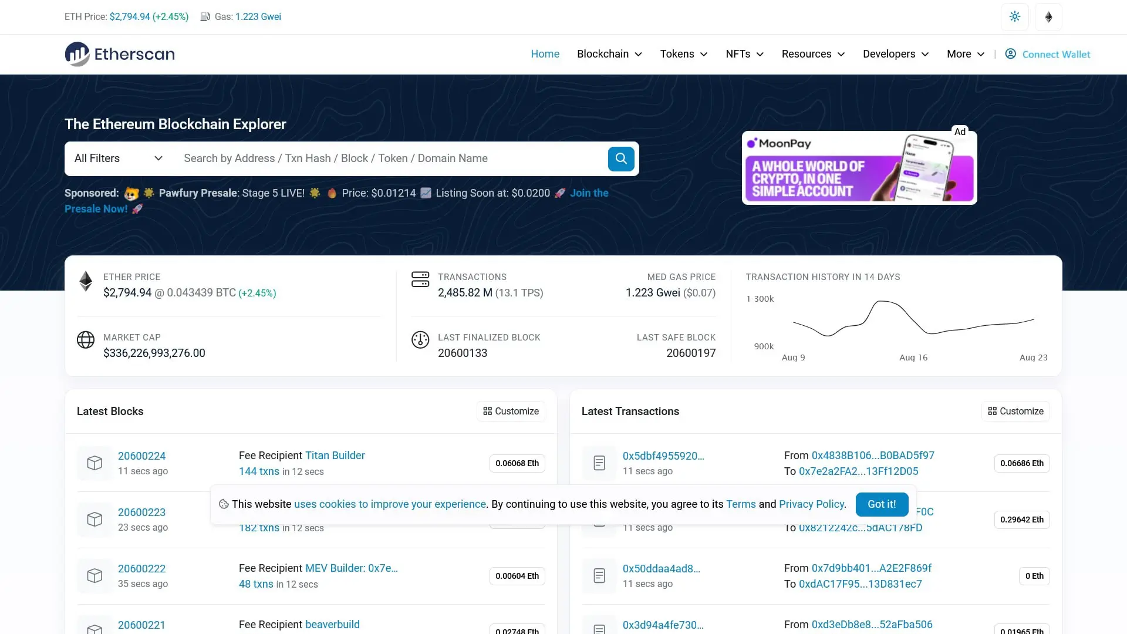Open transaction 0x5dbf4955920
1127x634 pixels.
tap(663, 456)
